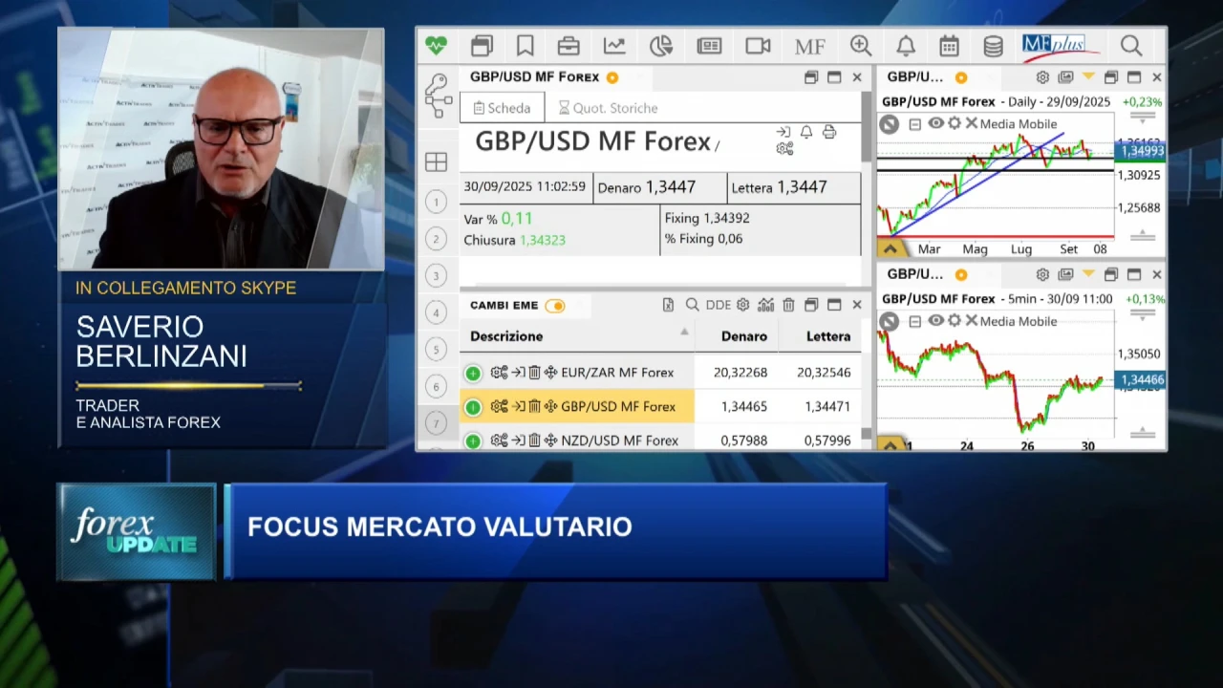Export CAMBI EME list to Excel
Viewport: 1223px width, 688px height.
[x=668, y=305]
